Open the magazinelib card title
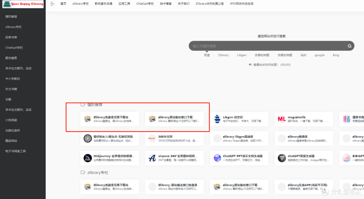364x199 pixels. click(297, 117)
